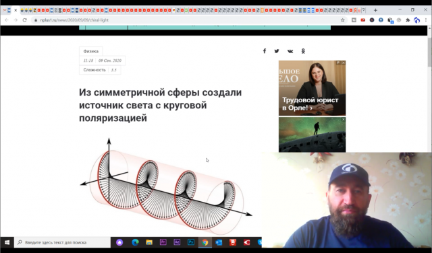Viewport: 432px width, 253px height.
Task: Switch to the question mark tab
Action: point(364,10)
